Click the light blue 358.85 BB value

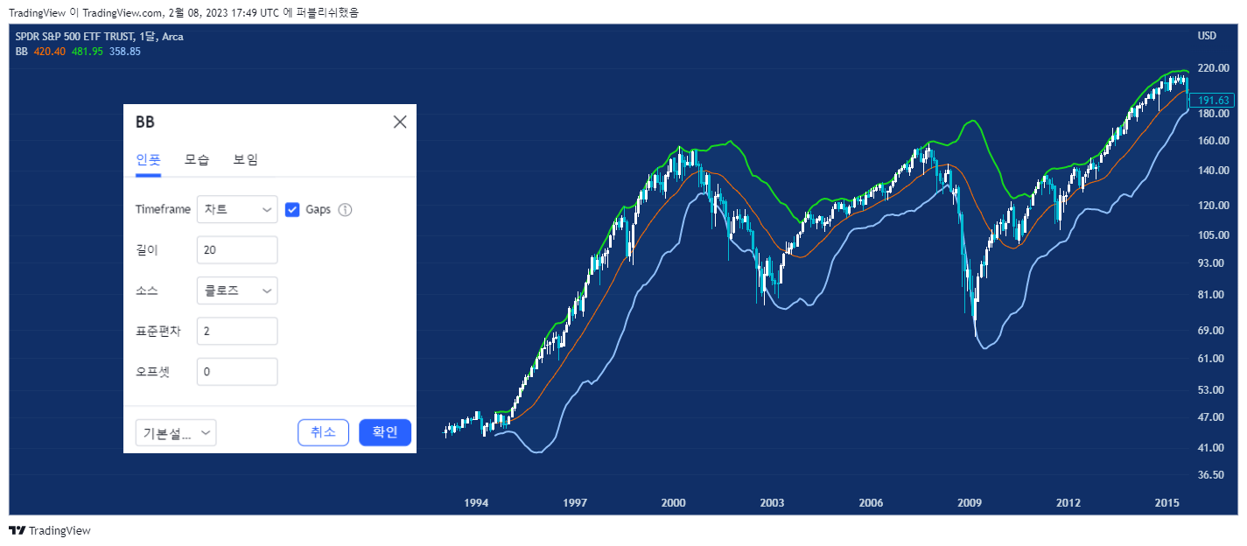point(125,52)
